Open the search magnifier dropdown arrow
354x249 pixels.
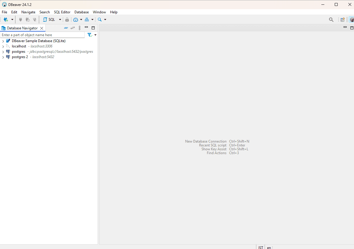click(x=105, y=20)
